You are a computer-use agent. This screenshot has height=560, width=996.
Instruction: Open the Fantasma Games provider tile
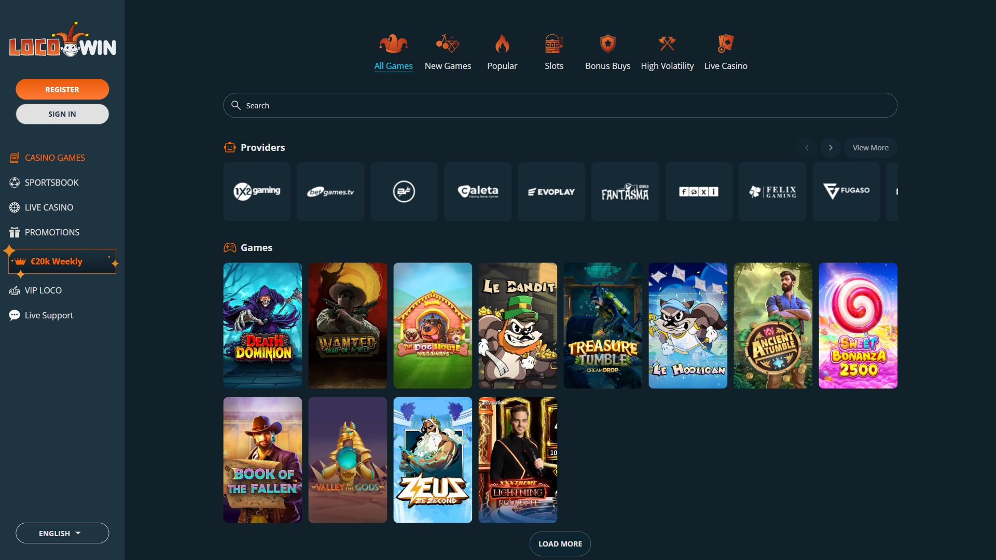point(625,191)
